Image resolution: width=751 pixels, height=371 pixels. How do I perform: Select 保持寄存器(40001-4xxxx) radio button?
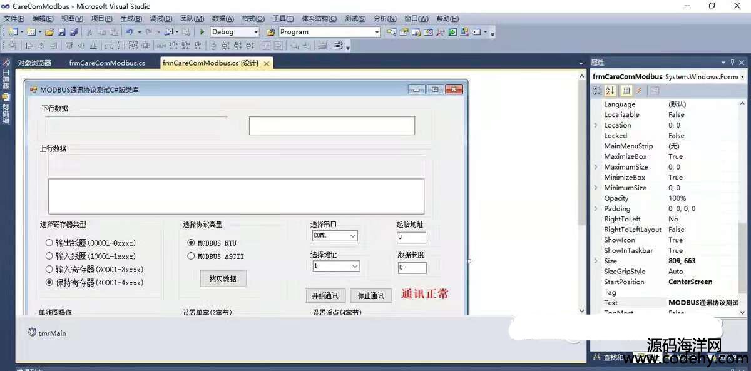pyautogui.click(x=95, y=282)
